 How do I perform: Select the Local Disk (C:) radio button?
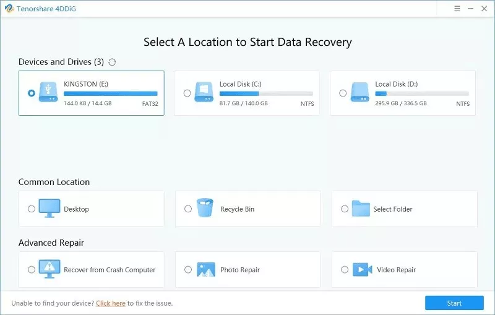(x=187, y=93)
